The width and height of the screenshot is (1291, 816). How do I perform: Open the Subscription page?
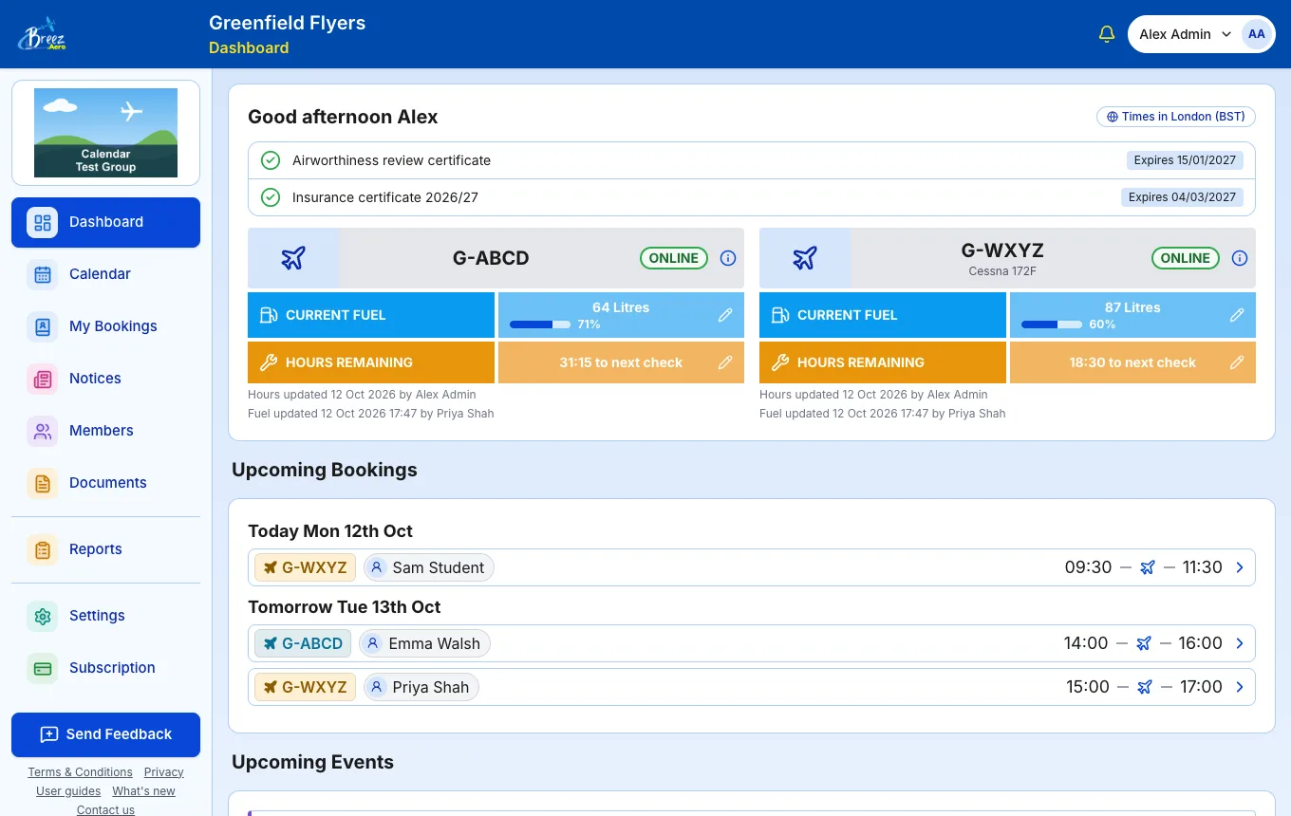tap(105, 668)
